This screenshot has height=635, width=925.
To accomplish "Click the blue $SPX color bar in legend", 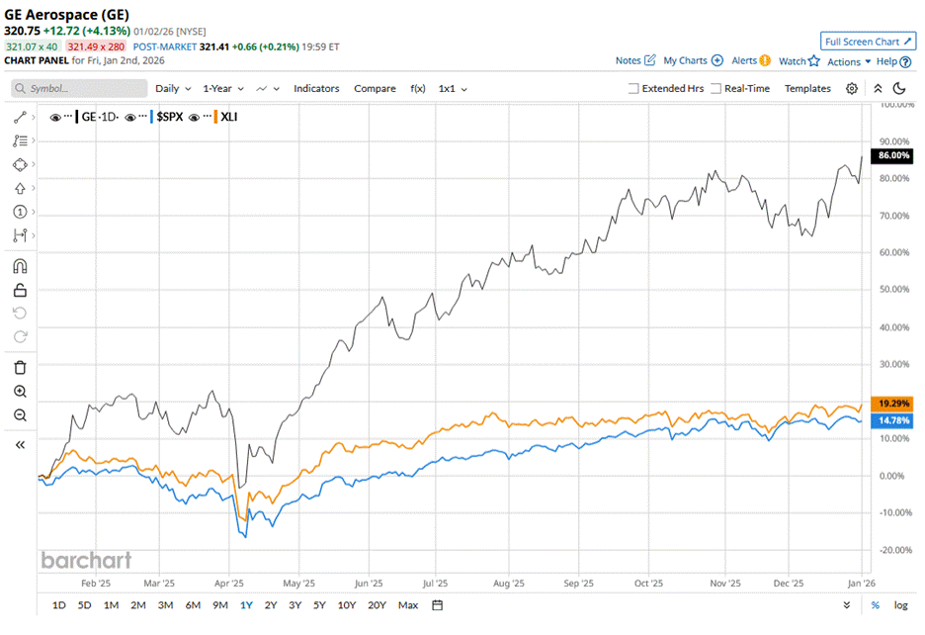I will point(151,117).
